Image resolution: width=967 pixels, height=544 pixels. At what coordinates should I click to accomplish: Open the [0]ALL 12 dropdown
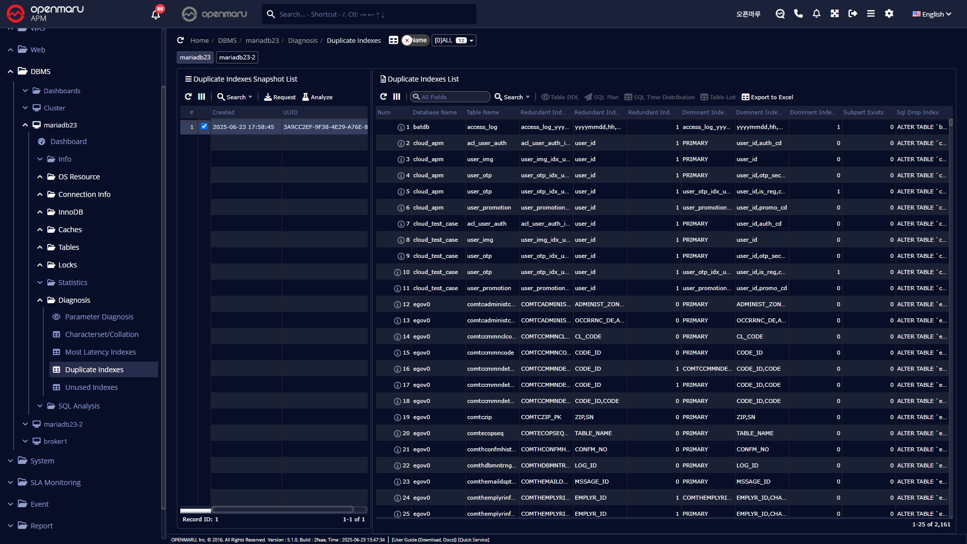click(x=454, y=40)
